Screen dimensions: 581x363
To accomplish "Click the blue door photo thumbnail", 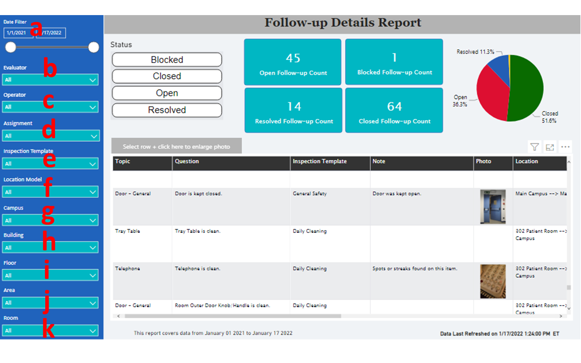I will 492,206.
